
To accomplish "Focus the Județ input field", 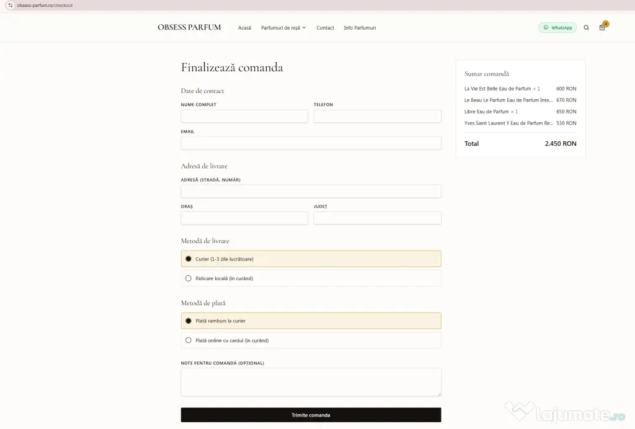I will [377, 218].
